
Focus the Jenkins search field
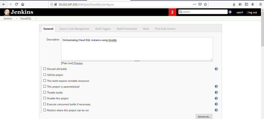203,12
